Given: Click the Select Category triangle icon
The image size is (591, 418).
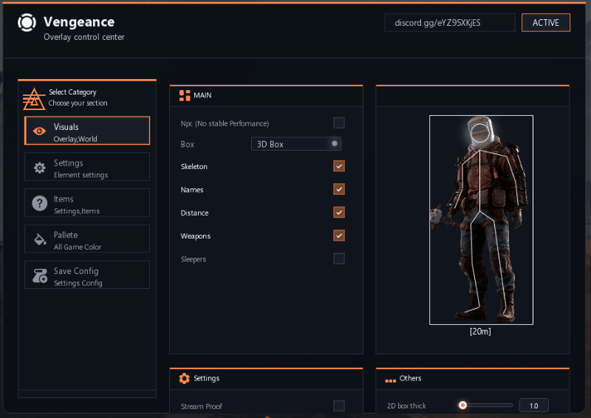Looking at the screenshot, I should (33, 97).
